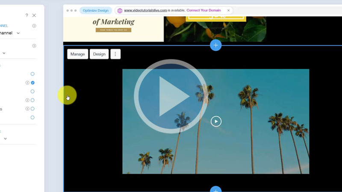
Task: Click the Optimize Design pill
Action: pos(96,11)
